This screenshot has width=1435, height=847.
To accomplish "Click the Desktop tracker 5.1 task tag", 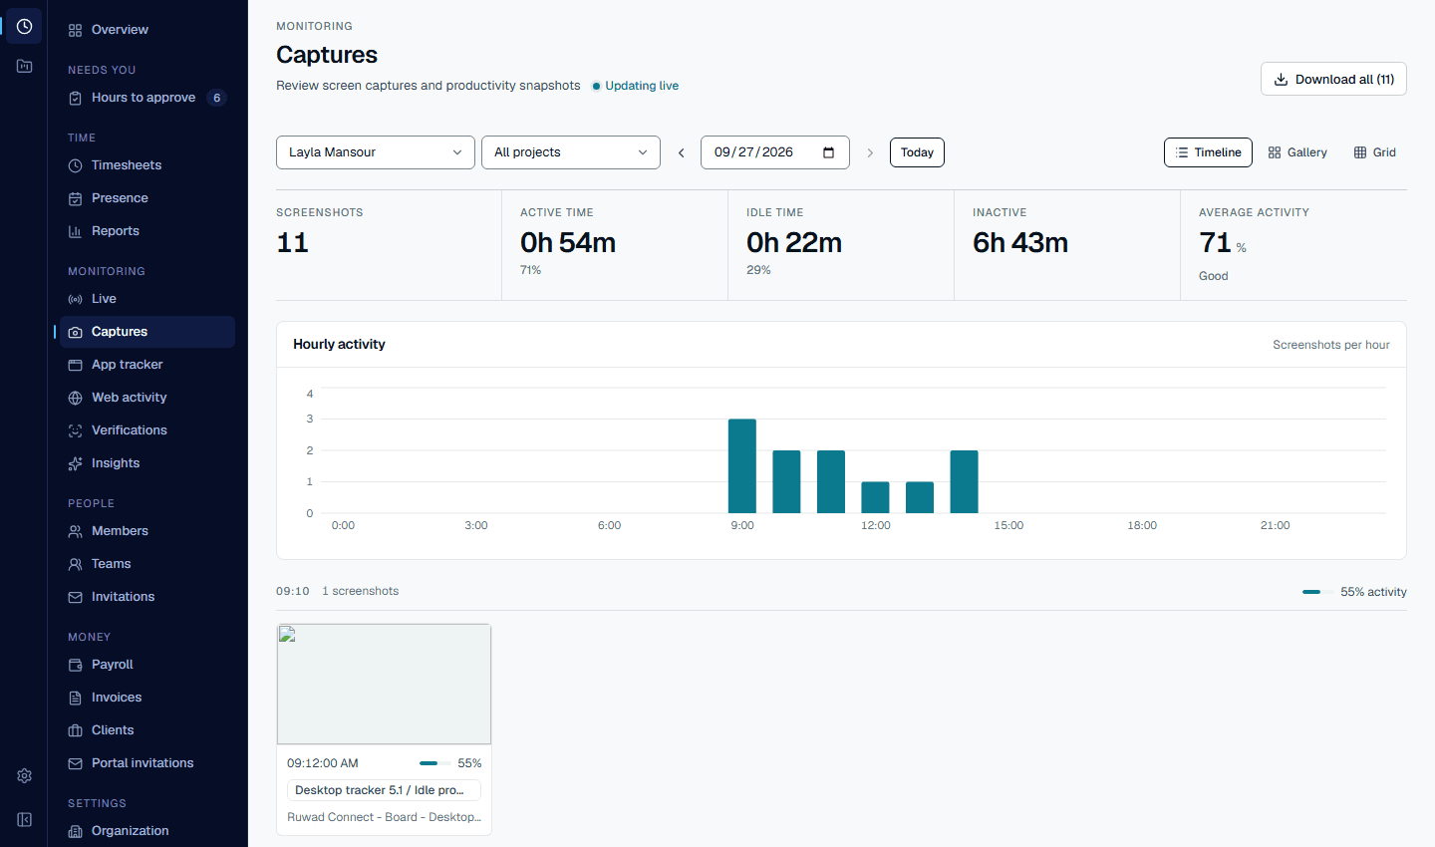I will click(384, 790).
